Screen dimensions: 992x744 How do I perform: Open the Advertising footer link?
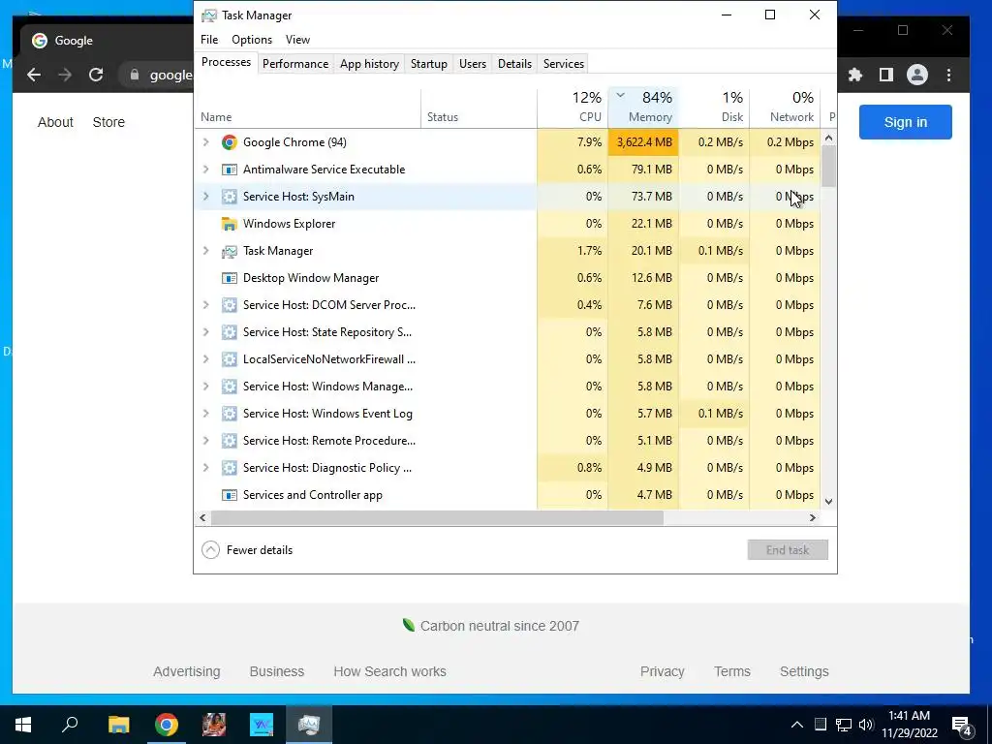click(x=187, y=671)
